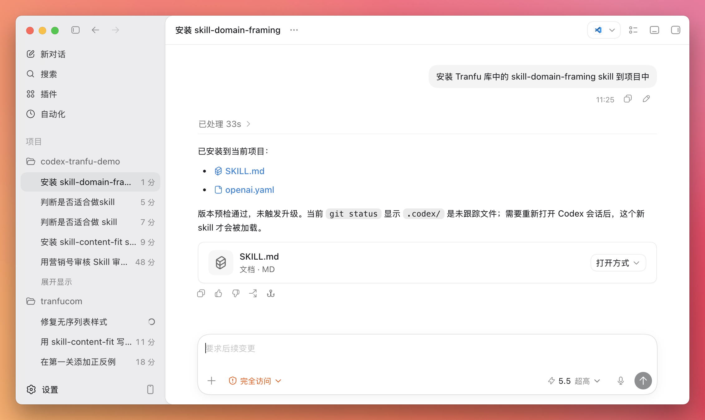
Task: Thumbs down the response
Action: [236, 293]
